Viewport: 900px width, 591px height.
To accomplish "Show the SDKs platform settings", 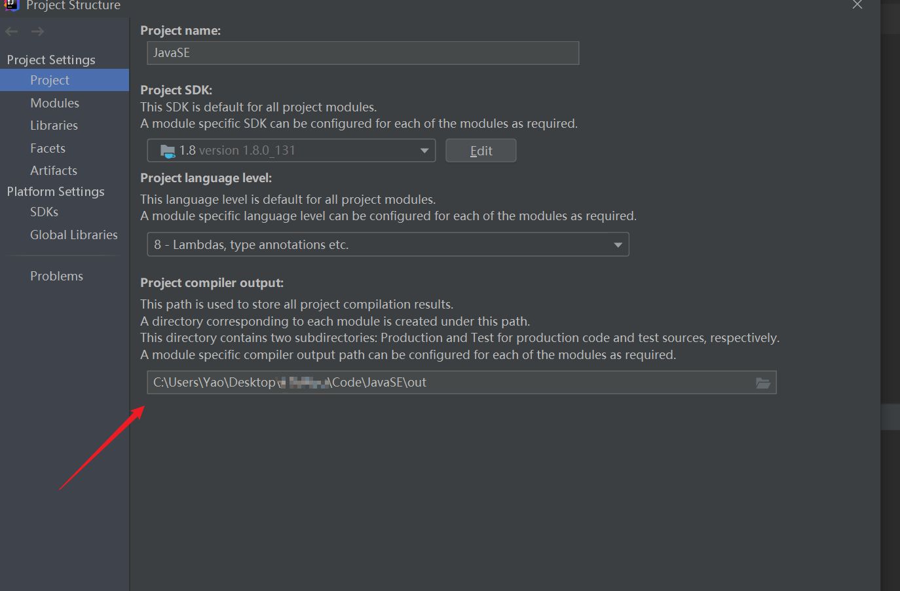I will (x=44, y=212).
